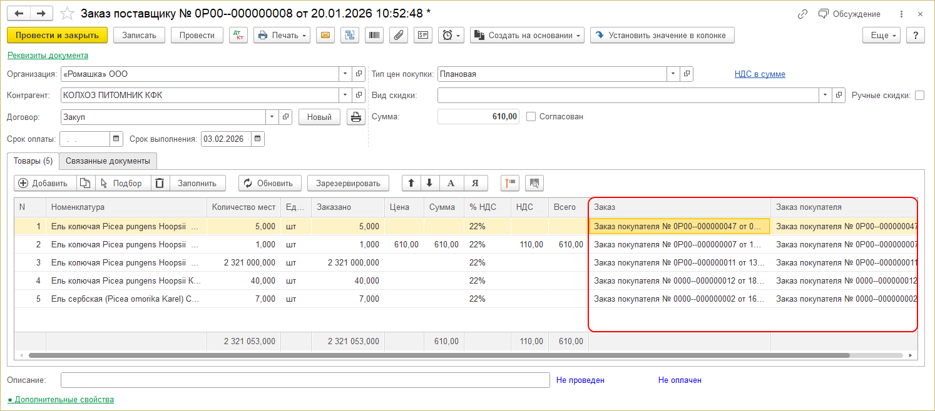Click the barcode icon in top toolbar
The height and width of the screenshot is (411, 935).
(x=374, y=36)
